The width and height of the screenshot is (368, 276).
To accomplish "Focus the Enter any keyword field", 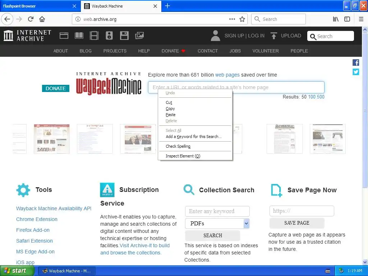I will point(217,211).
